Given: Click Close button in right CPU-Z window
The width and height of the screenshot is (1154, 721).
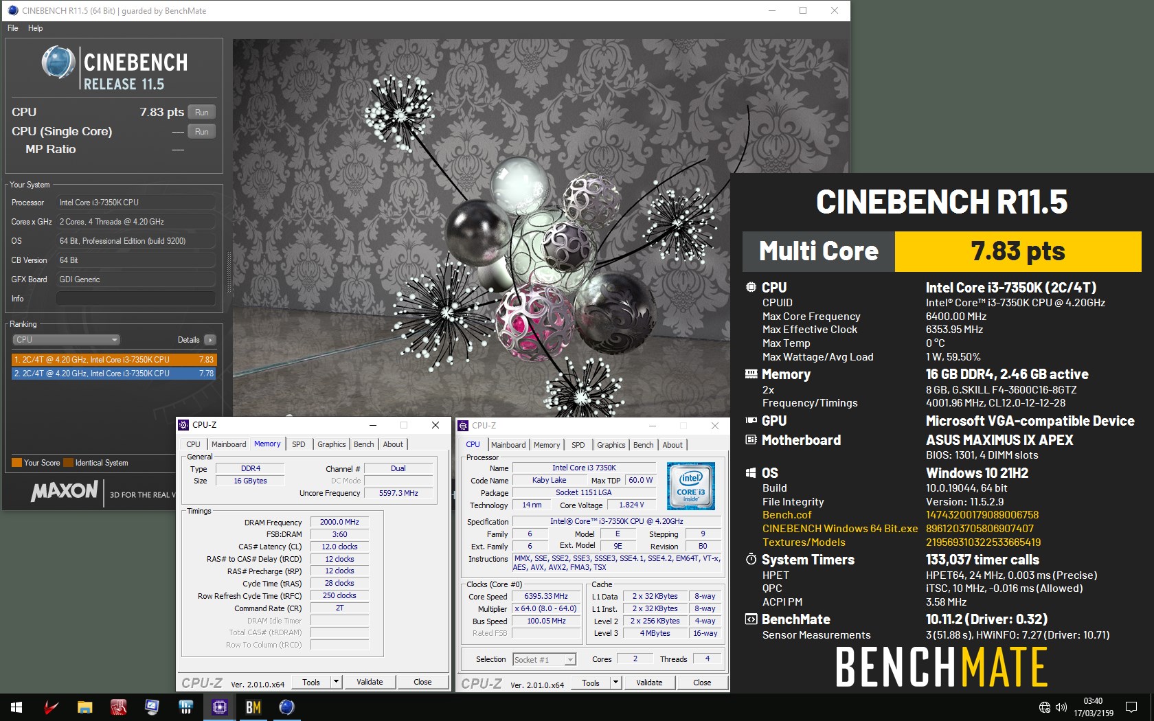Looking at the screenshot, I should 702,683.
